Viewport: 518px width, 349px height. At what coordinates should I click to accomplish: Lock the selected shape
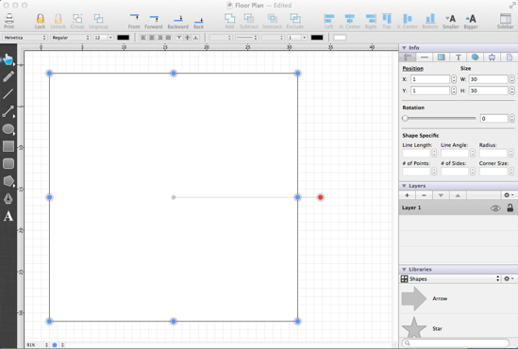click(x=40, y=21)
